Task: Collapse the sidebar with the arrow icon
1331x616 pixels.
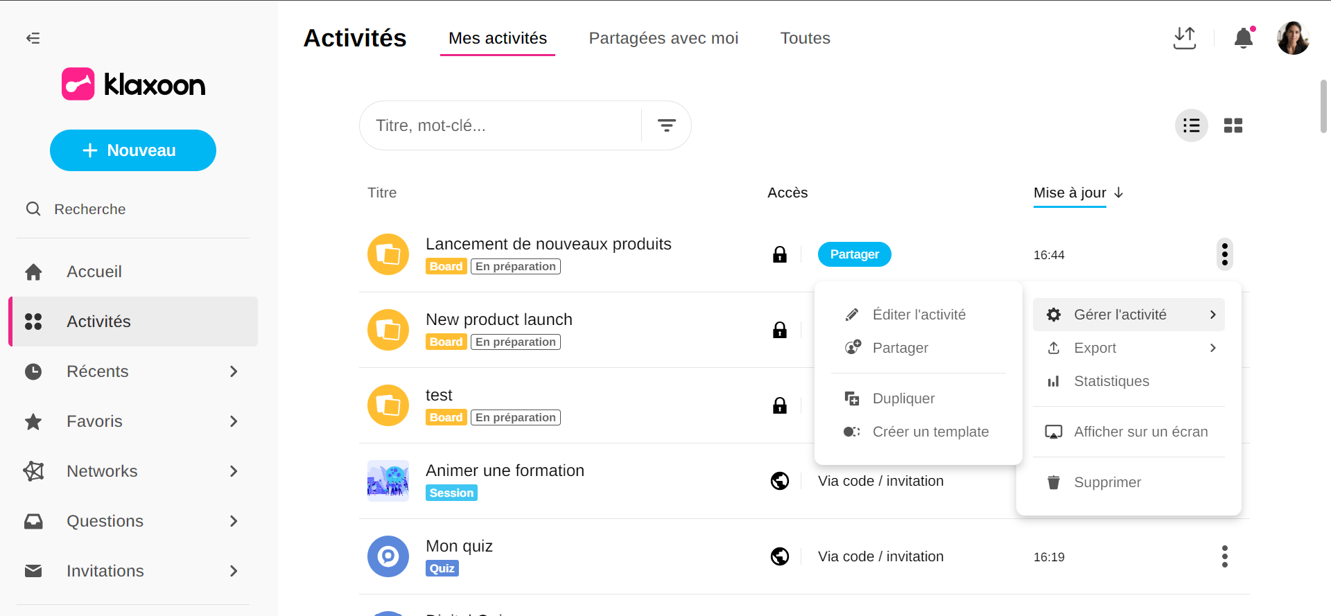Action: pos(33,38)
